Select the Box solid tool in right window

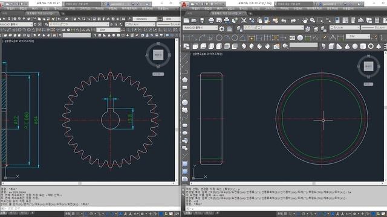[331, 46]
